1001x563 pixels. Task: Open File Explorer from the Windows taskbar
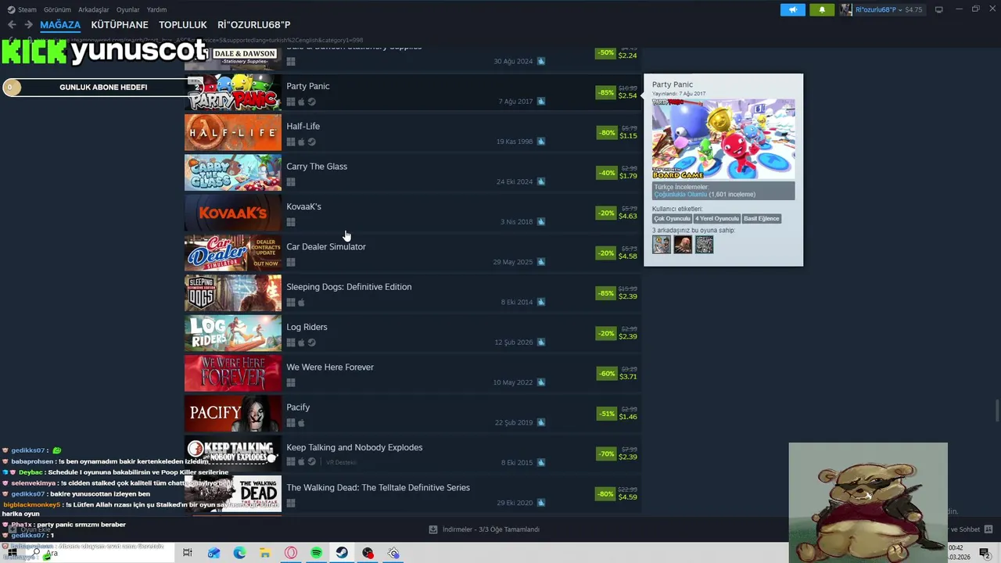[x=265, y=553]
